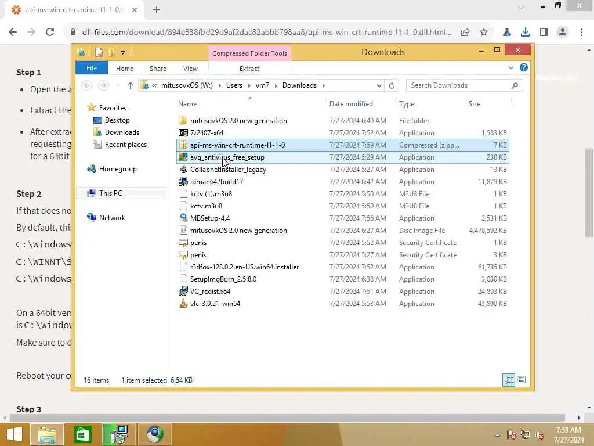Click the vlc-3.0.21-win64 cone icon
The width and height of the screenshot is (594, 446).
coord(183,303)
